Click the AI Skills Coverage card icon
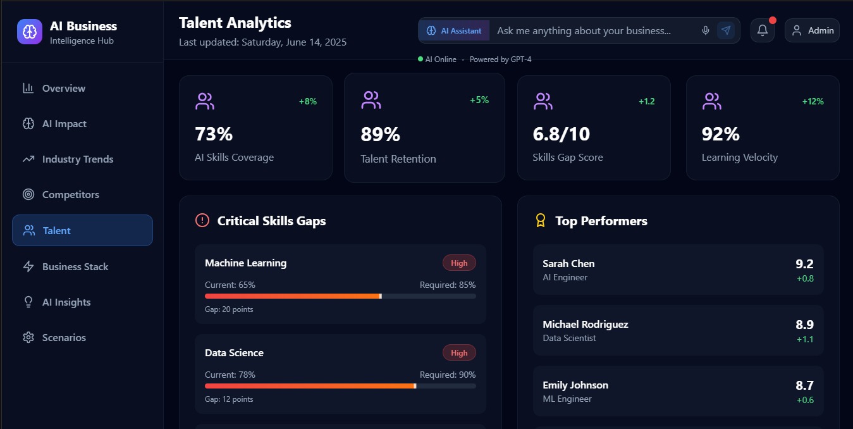The height and width of the screenshot is (429, 853). point(205,101)
